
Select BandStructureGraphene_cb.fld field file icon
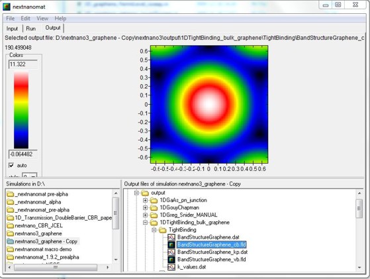pos(171,245)
